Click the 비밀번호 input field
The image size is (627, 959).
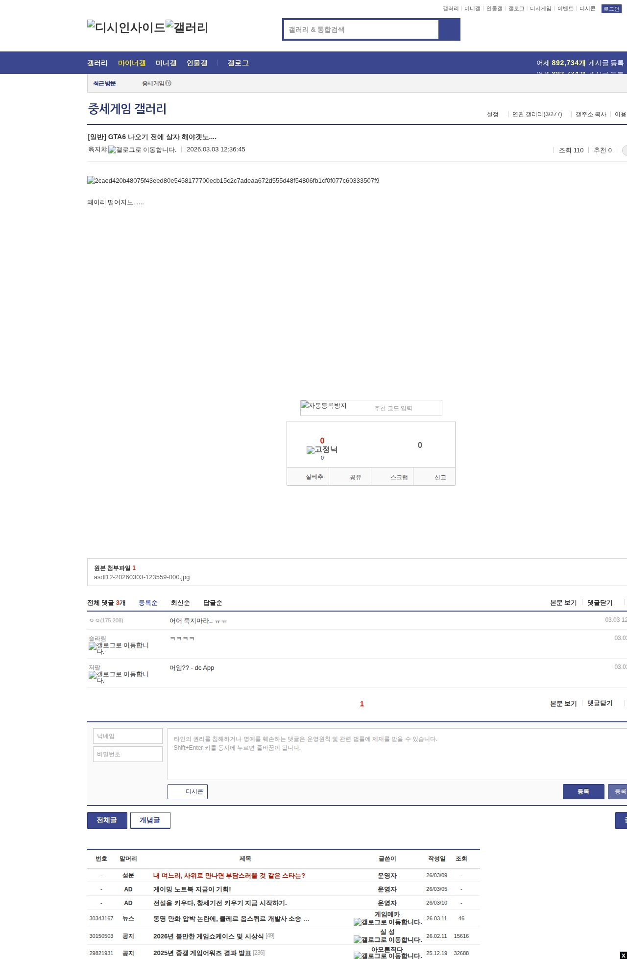[128, 754]
